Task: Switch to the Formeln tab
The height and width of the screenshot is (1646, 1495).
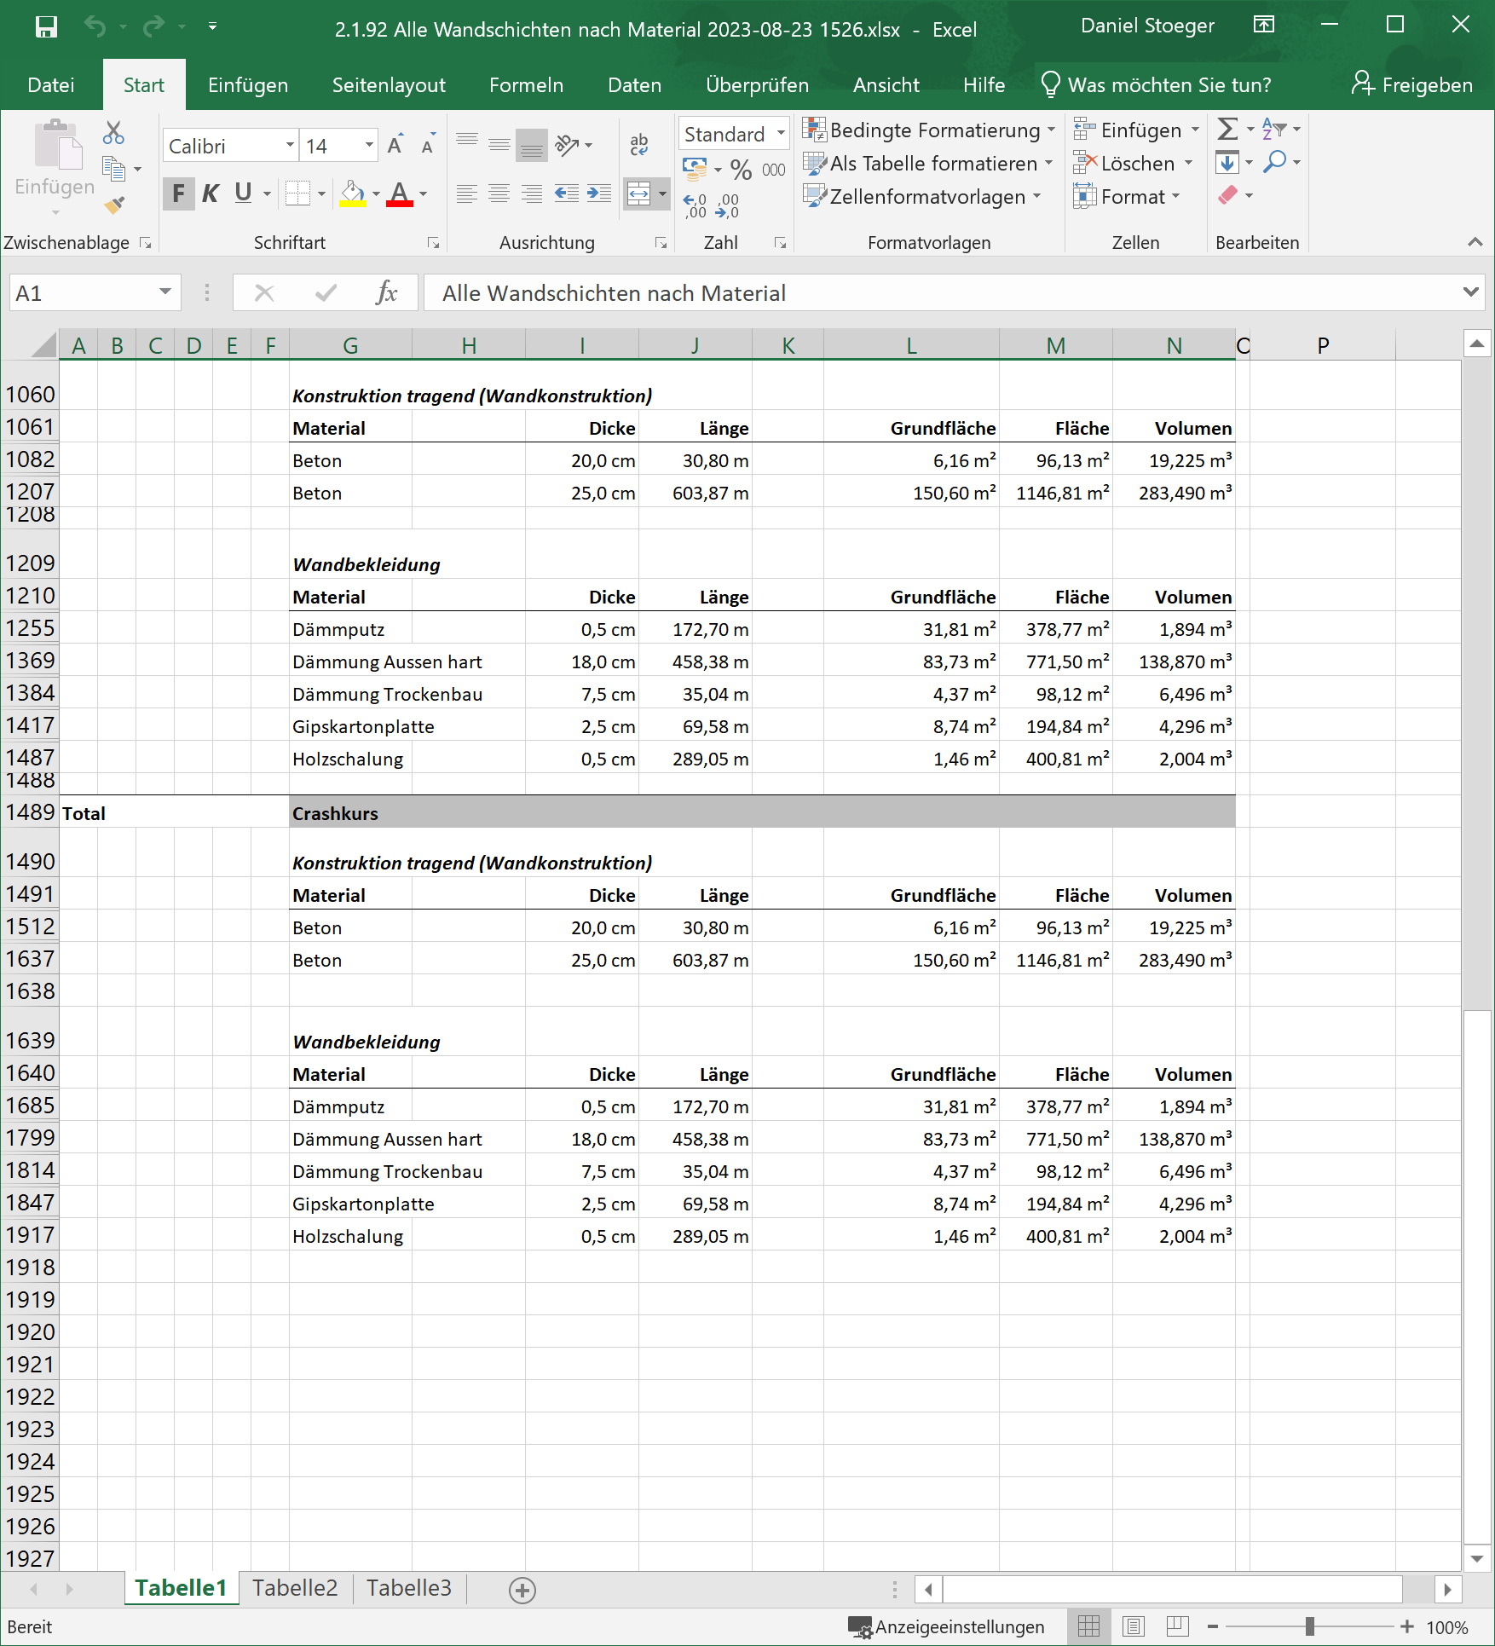Action: click(526, 84)
